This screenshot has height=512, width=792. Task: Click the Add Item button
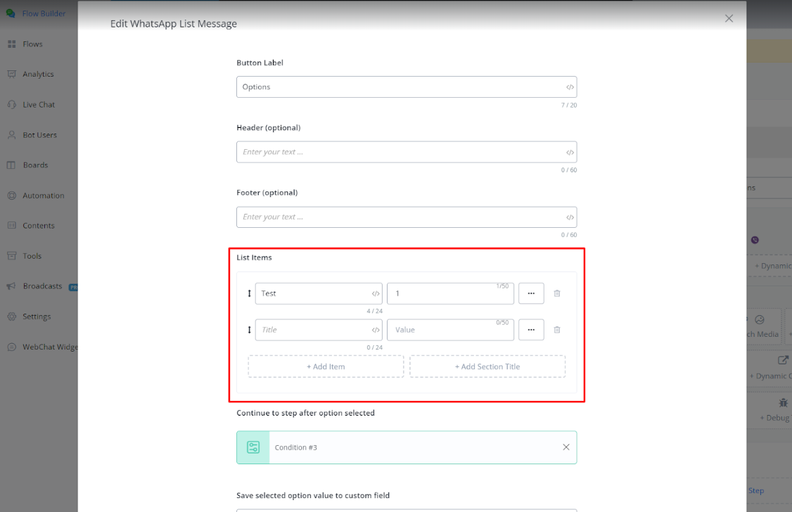pos(326,366)
